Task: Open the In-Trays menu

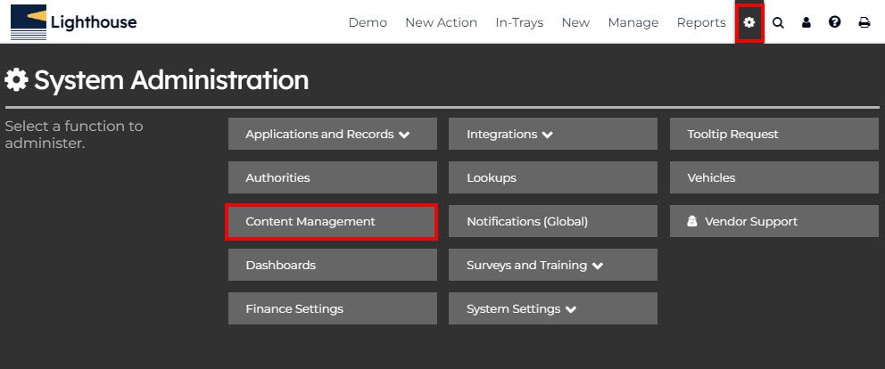Action: click(x=519, y=22)
